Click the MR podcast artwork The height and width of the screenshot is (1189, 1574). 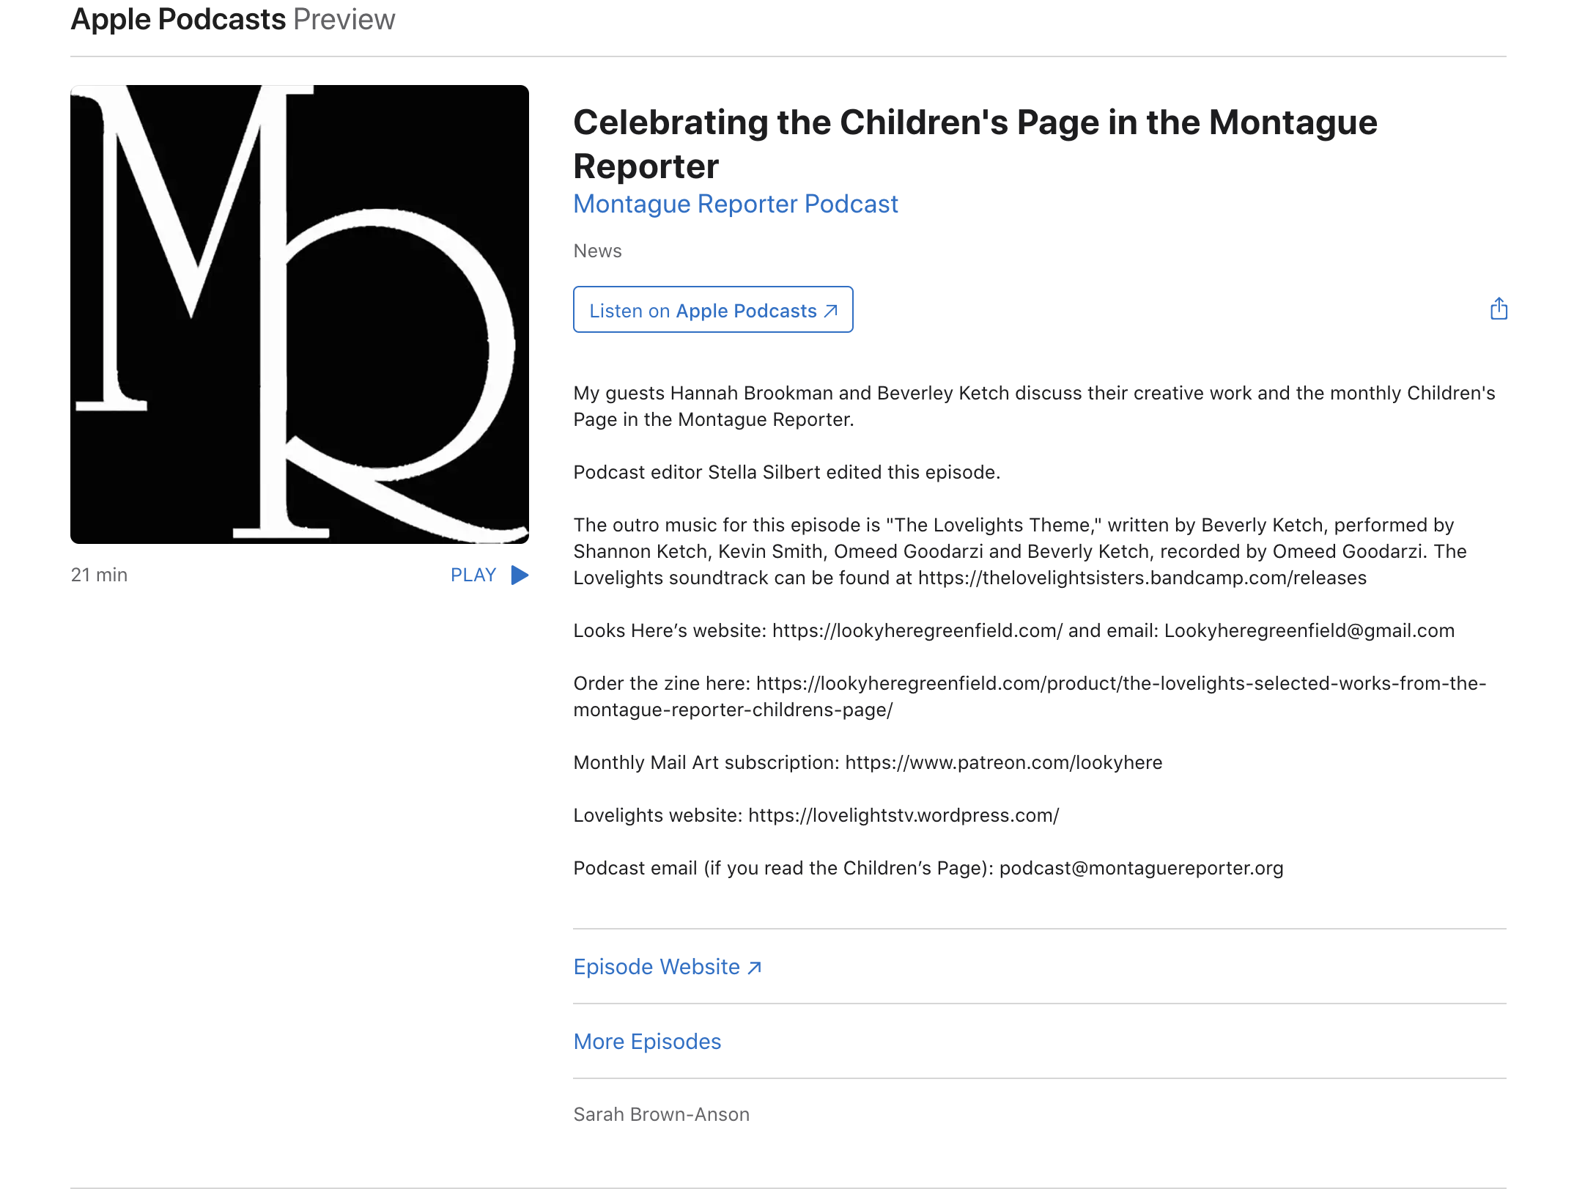[x=300, y=314]
